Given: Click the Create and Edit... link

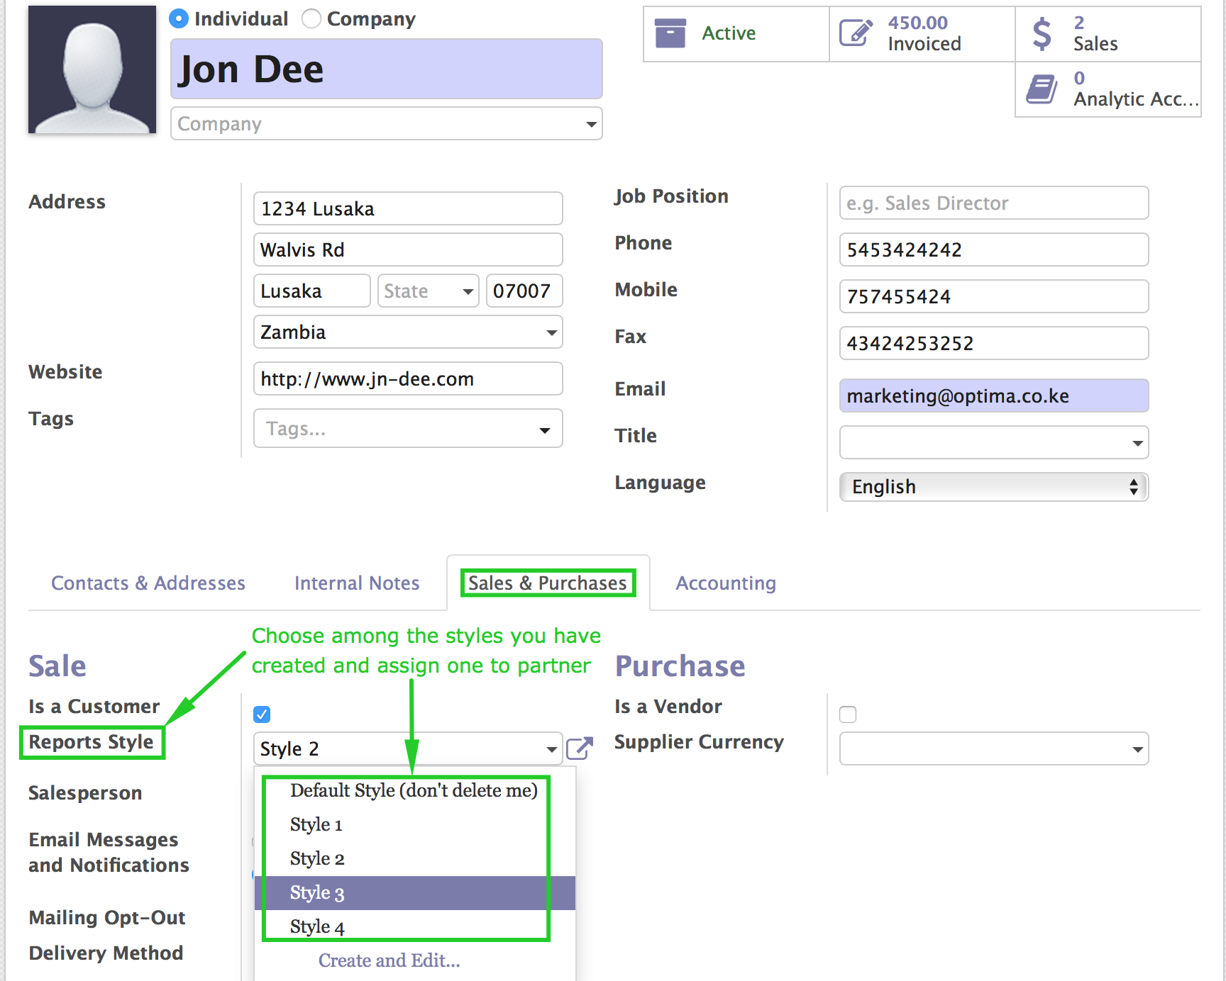Looking at the screenshot, I should (389, 960).
